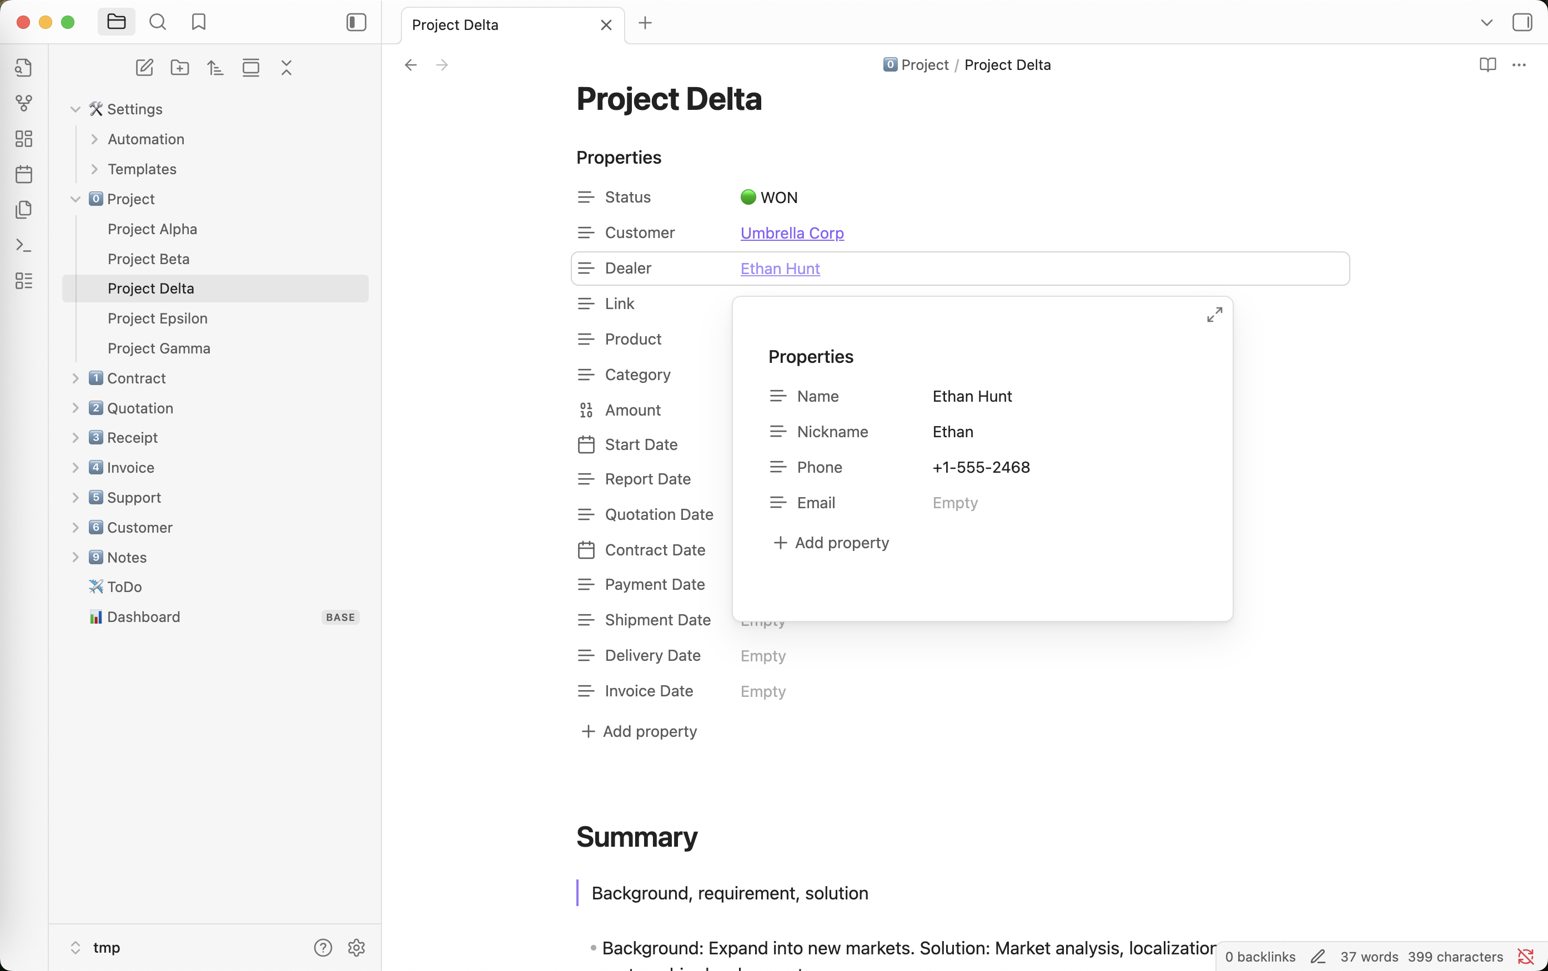Open the file explorer tab icon
Image resolution: width=1548 pixels, height=971 pixels.
click(116, 22)
